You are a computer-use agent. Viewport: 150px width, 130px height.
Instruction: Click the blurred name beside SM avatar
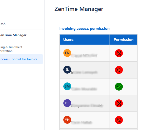[x=84, y=89]
